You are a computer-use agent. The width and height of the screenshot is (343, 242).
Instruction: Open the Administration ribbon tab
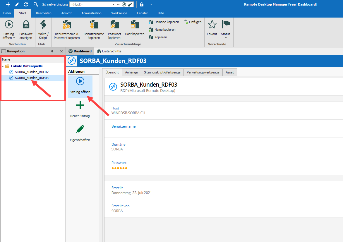point(91,13)
